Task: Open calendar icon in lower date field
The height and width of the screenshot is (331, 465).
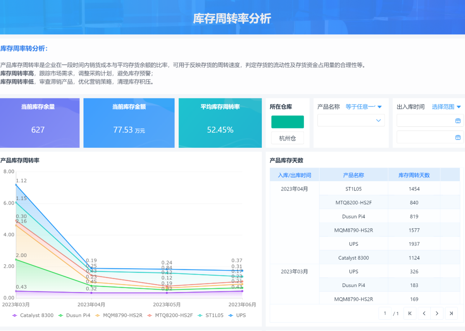Action: pos(458,137)
